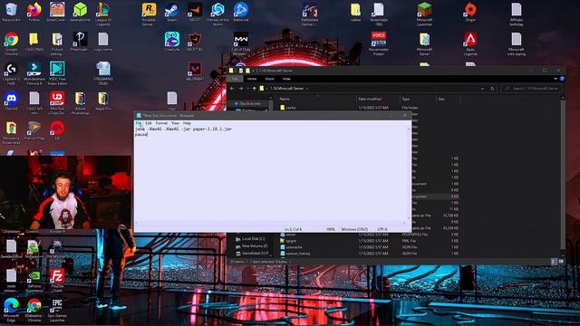Refresh the File Explorer folder view
This screenshot has height=326, width=580.
click(x=492, y=89)
